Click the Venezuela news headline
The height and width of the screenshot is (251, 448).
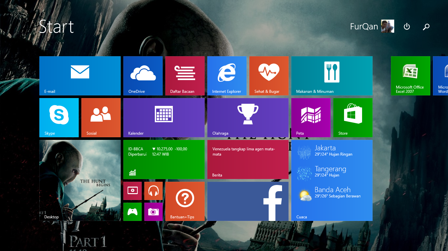tap(244, 152)
